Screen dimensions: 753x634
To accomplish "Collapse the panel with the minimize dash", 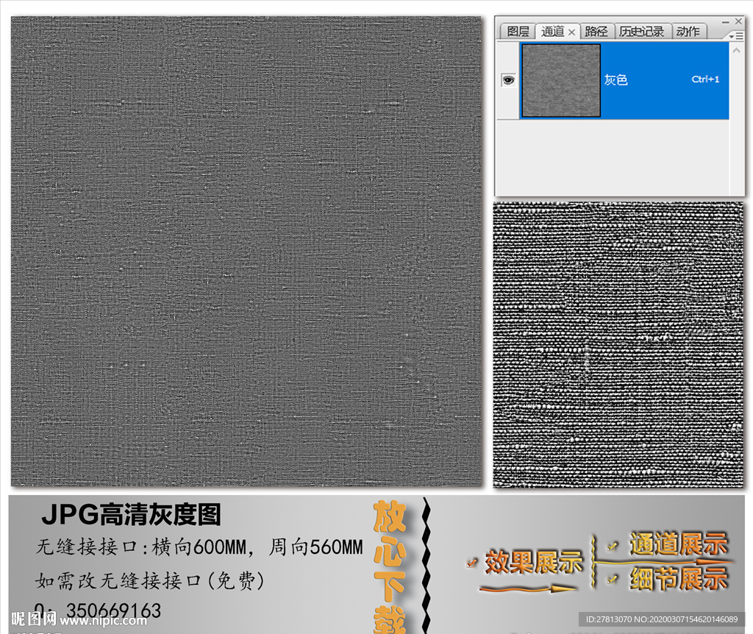I will tap(726, 21).
